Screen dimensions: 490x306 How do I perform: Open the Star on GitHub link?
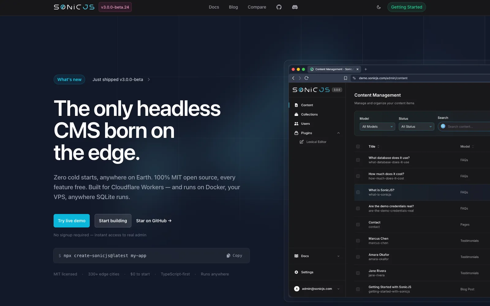point(154,221)
